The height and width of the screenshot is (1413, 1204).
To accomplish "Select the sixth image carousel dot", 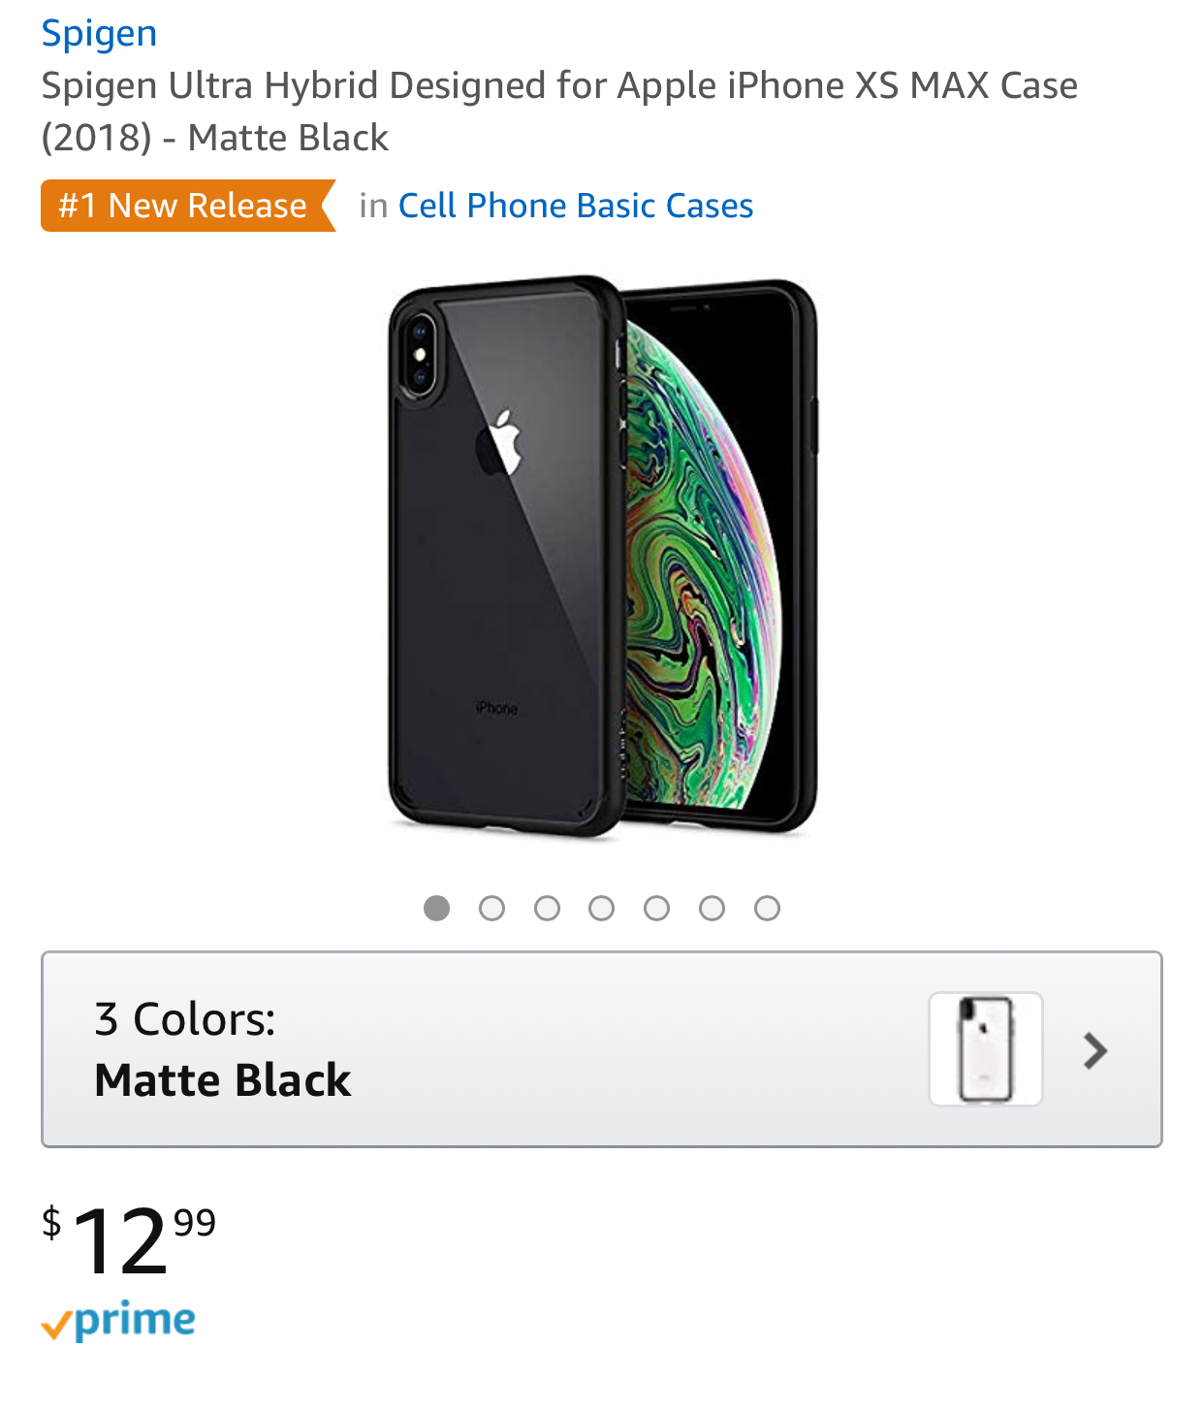I will [x=713, y=908].
